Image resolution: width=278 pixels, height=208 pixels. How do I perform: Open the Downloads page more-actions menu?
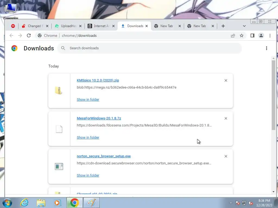click(267, 48)
